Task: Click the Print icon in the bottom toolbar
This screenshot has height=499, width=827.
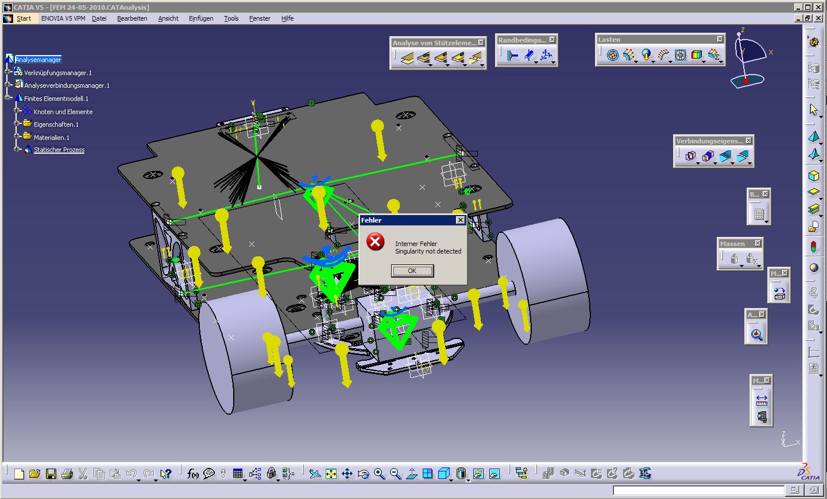Action: [x=67, y=474]
